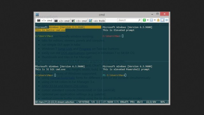Click the green new console plus icon
This screenshot has height=115, width=204.
click(x=144, y=20)
